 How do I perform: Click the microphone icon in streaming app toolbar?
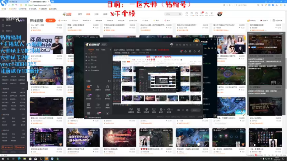pos(161,109)
